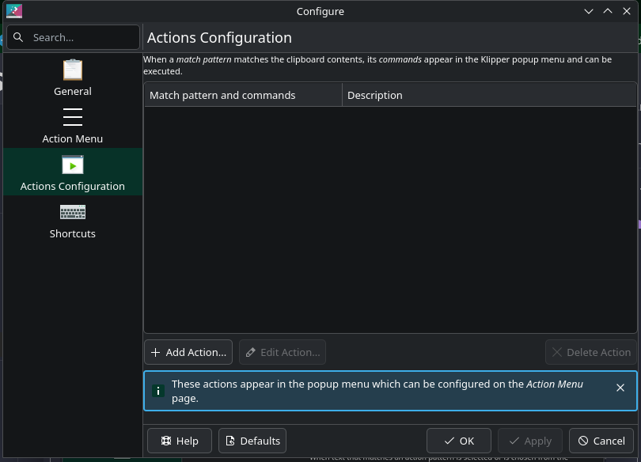Restore settings with Defaults button
The image size is (641, 462).
[x=252, y=441]
